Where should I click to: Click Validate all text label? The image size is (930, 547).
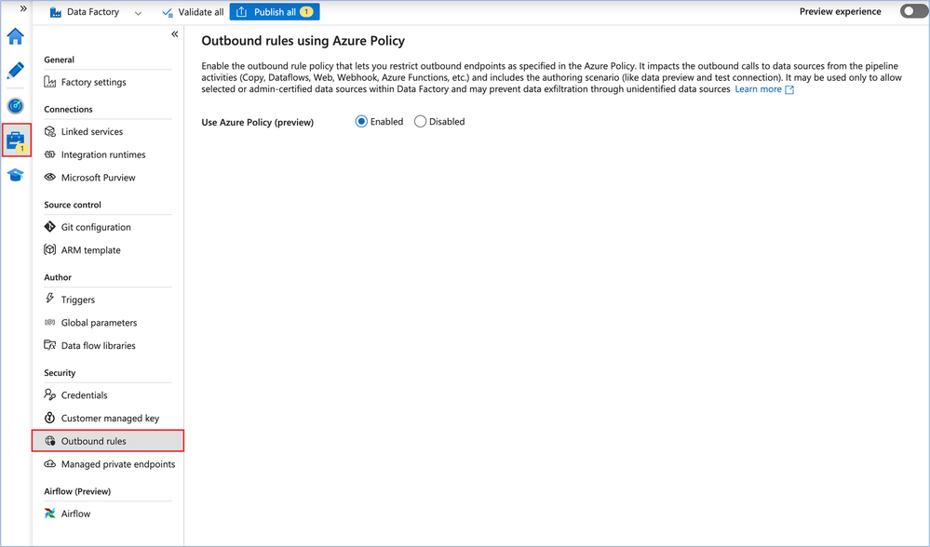click(201, 12)
